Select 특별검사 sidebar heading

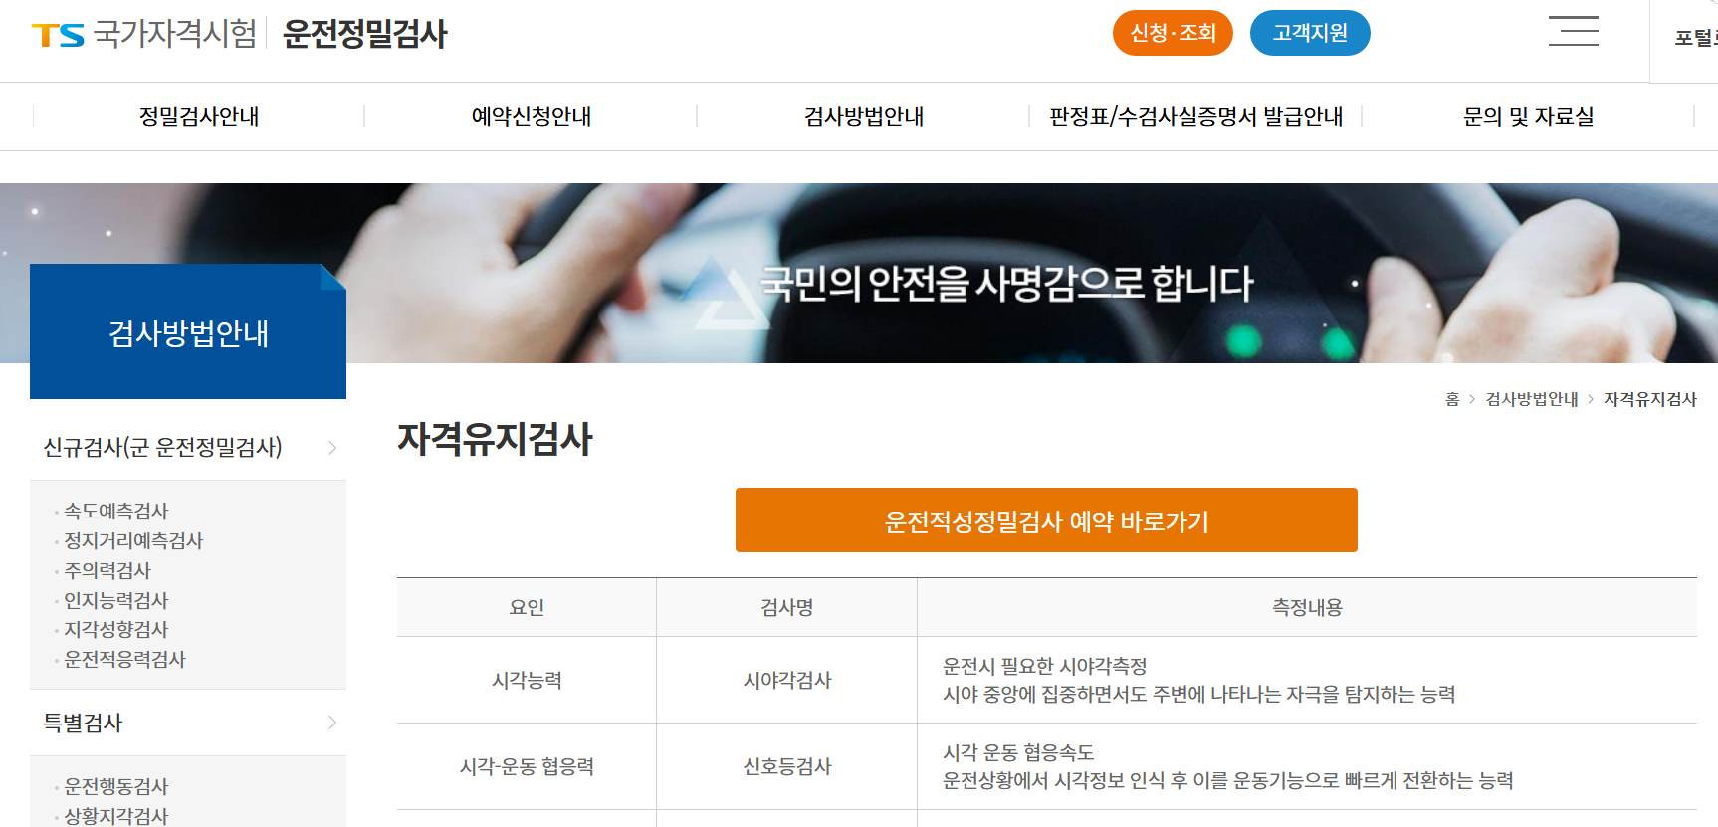[x=83, y=723]
